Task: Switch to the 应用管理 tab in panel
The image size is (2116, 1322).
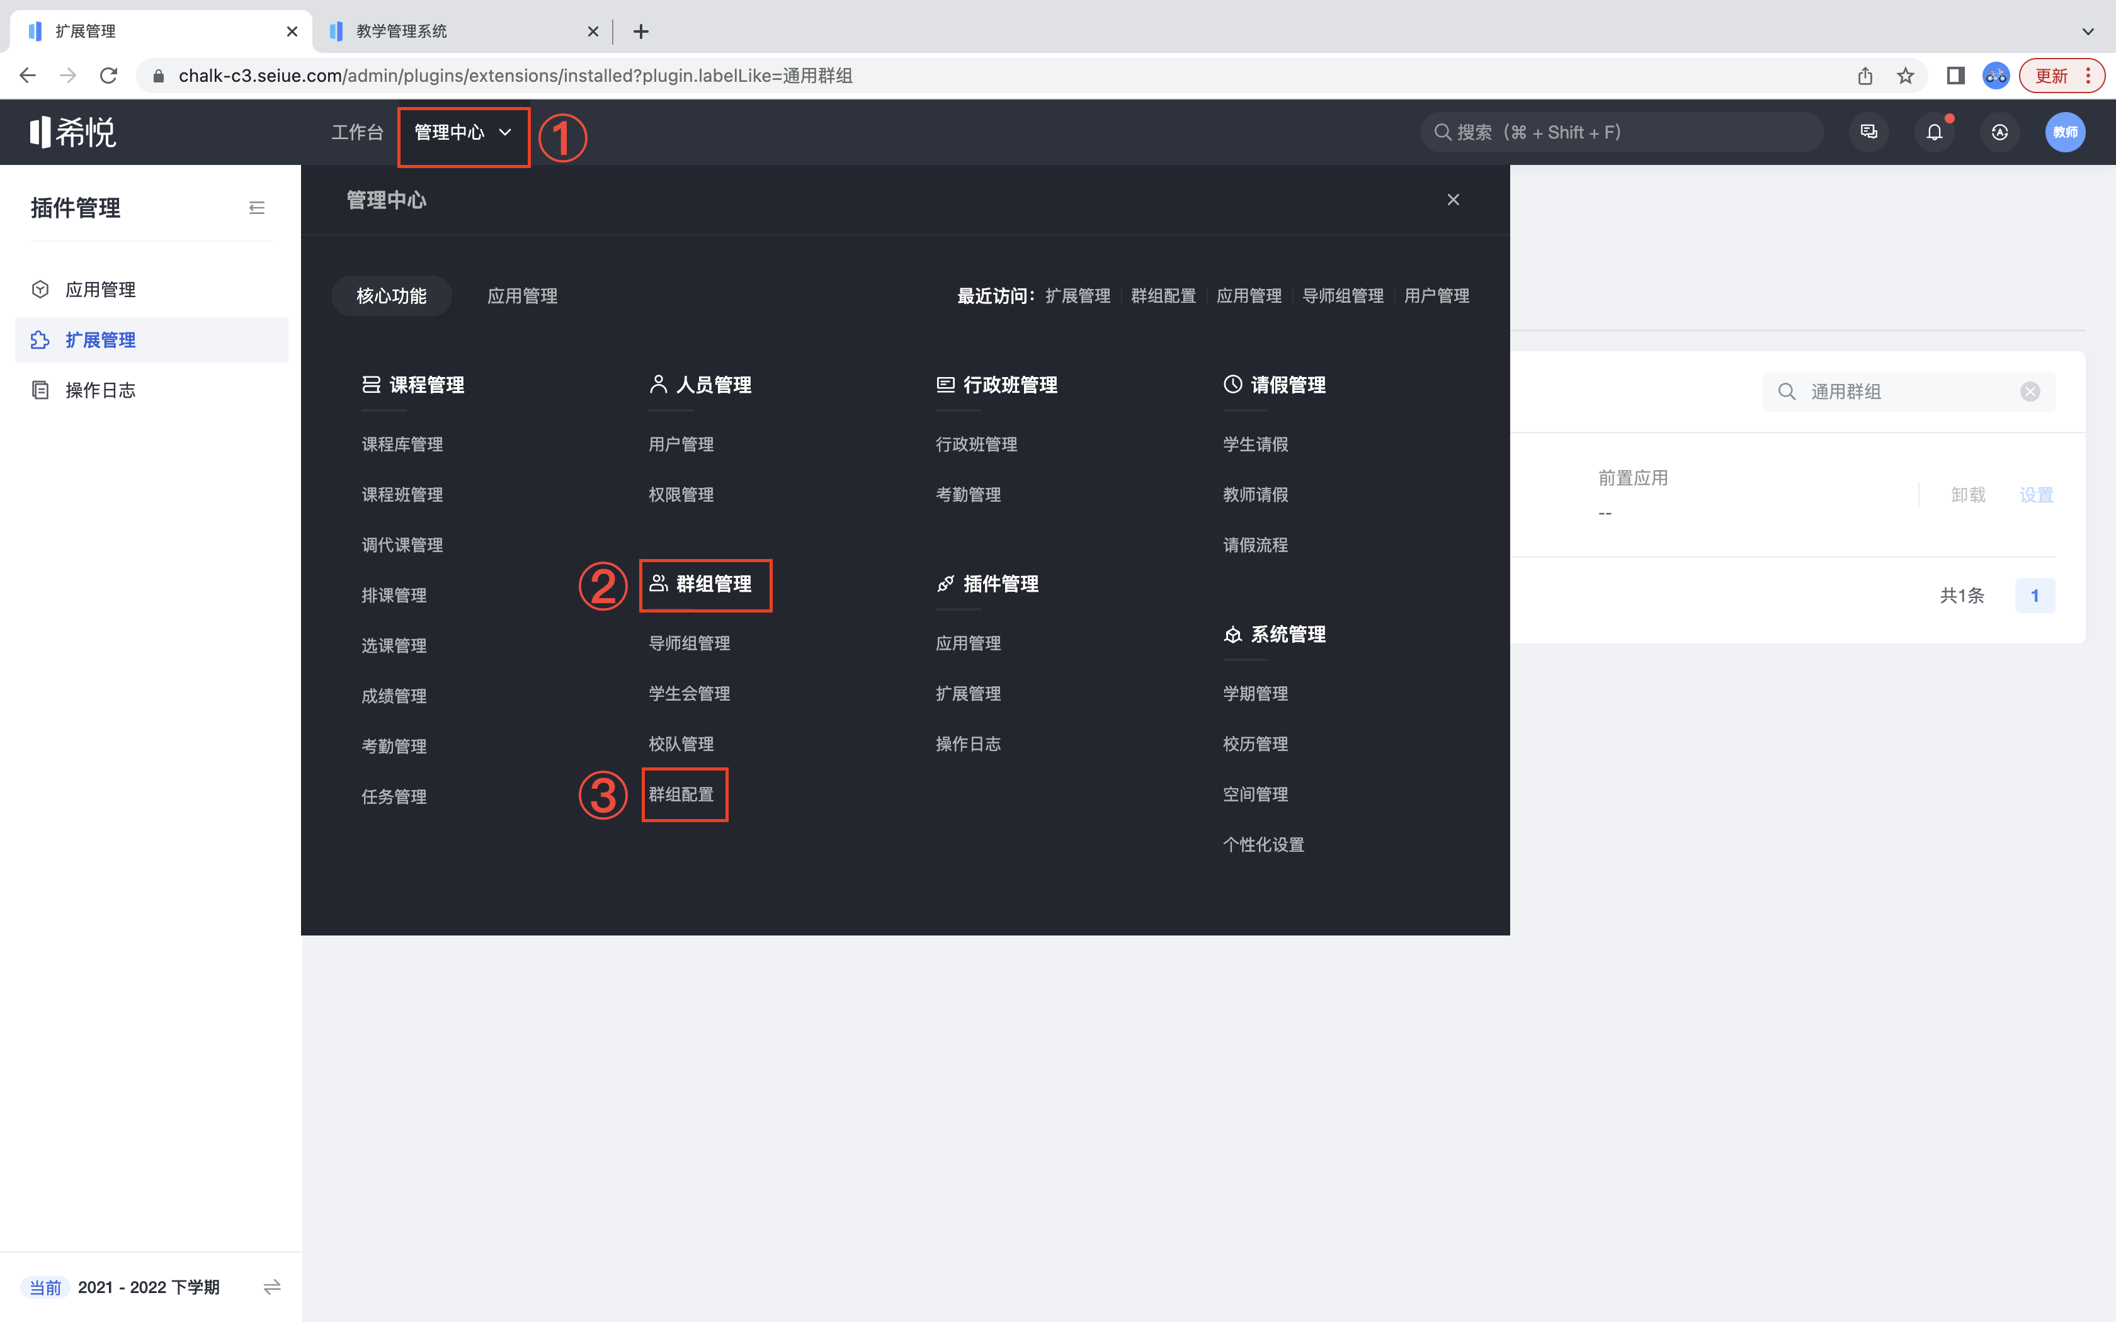Action: [x=522, y=295]
